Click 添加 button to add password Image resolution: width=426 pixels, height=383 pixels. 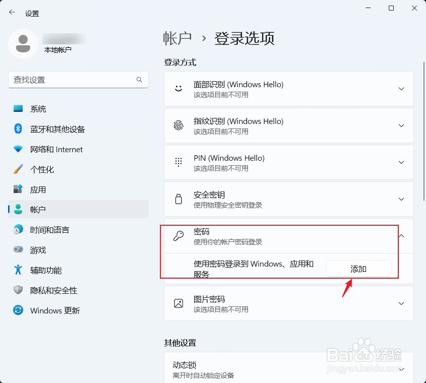pos(358,269)
